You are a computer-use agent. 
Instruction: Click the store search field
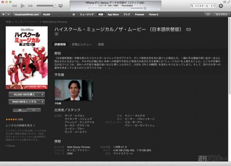pyautogui.click(x=203, y=6)
